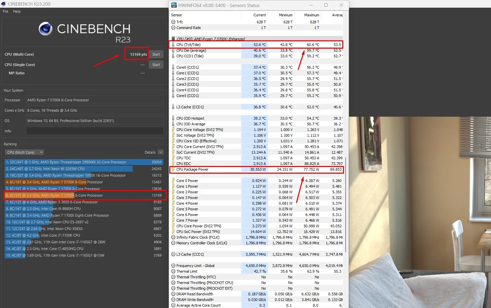
Task: Select the Thermal Limit sensor row
Action: pyautogui.click(x=256, y=271)
